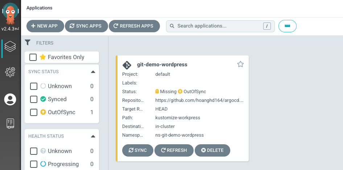
Task: Favorite git-demo-wordpress with the star icon
Action: click(240, 64)
